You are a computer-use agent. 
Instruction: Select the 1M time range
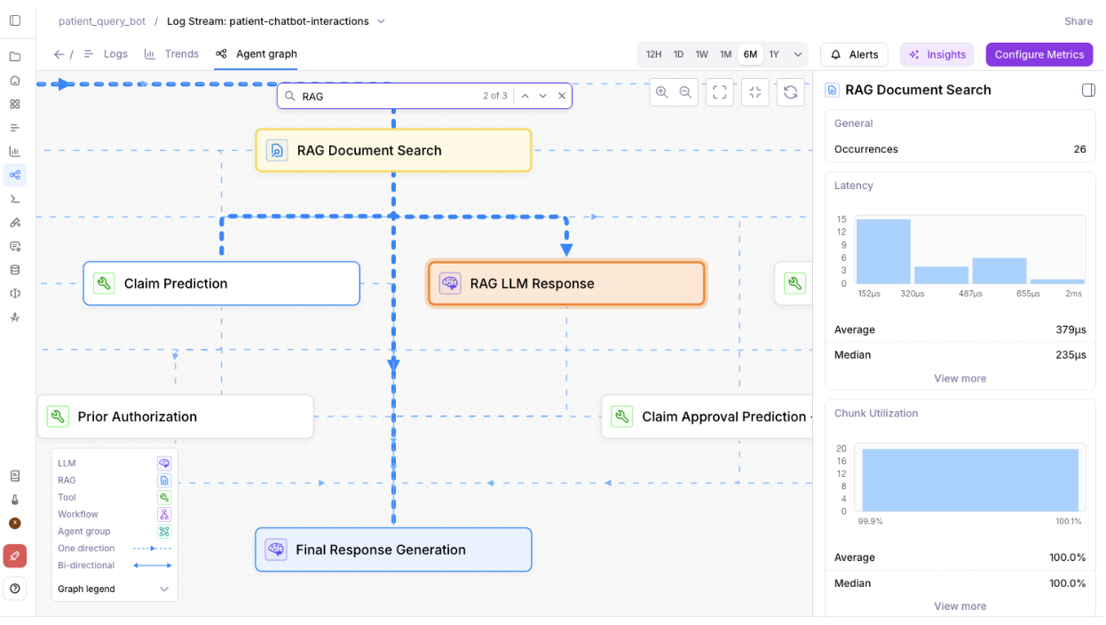pos(725,54)
